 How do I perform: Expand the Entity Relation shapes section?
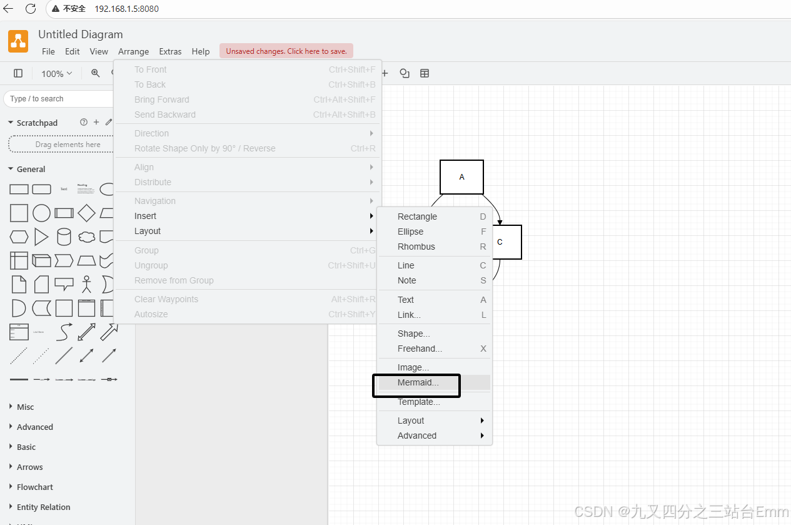[39, 507]
